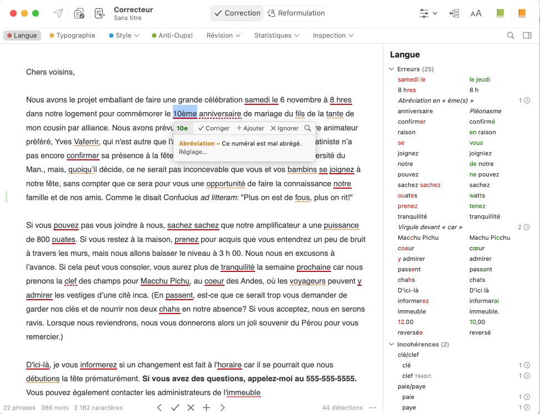Click the green marker in the left margin
The height and width of the screenshot is (414, 540).
coord(6,196)
